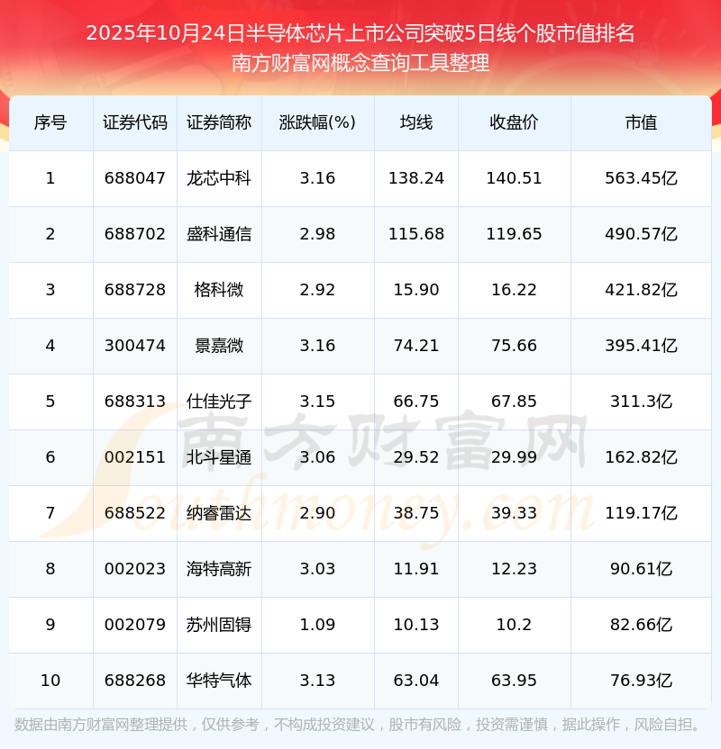Click moving average 115.68
The height and width of the screenshot is (749, 721).
tap(416, 234)
